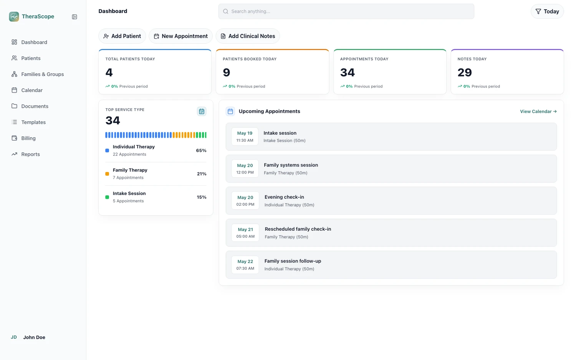
Task: Open the Evening check-in appointment
Action: (391, 201)
